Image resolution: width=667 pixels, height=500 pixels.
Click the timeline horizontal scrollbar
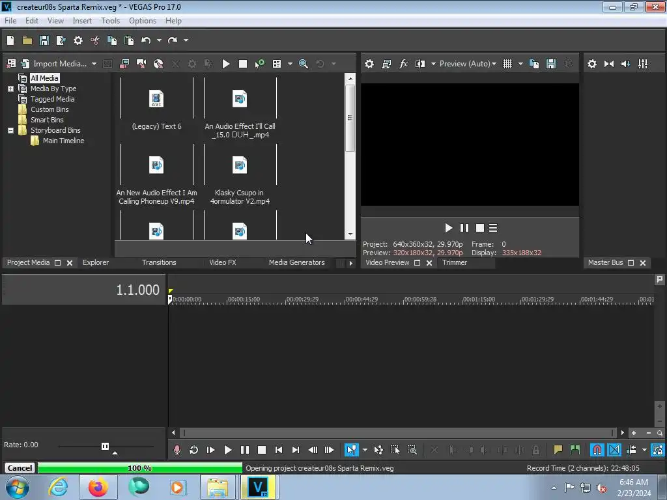tap(398, 433)
